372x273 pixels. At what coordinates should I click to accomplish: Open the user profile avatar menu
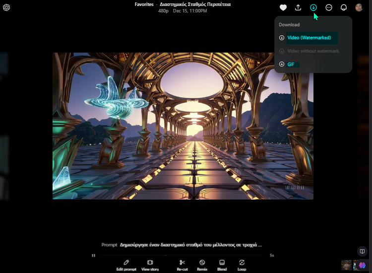click(x=359, y=7)
